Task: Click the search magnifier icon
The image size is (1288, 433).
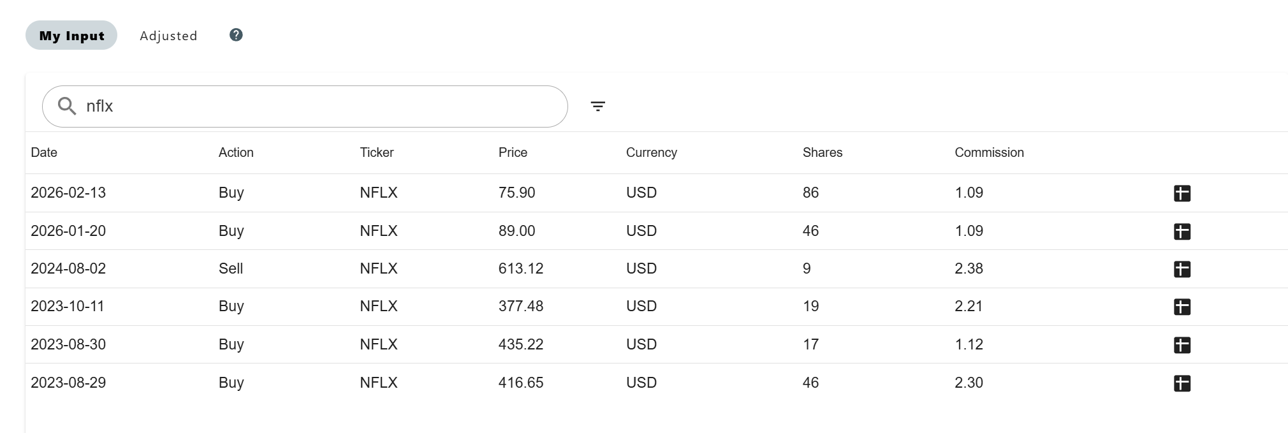Action: (66, 106)
